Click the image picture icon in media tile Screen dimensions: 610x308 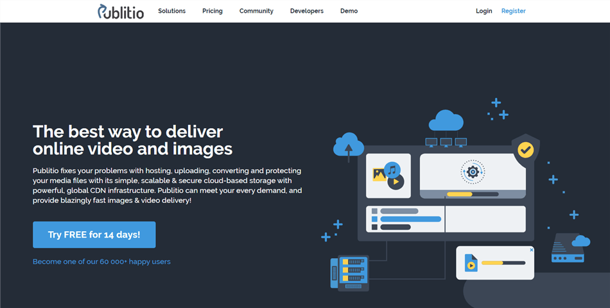click(x=379, y=175)
